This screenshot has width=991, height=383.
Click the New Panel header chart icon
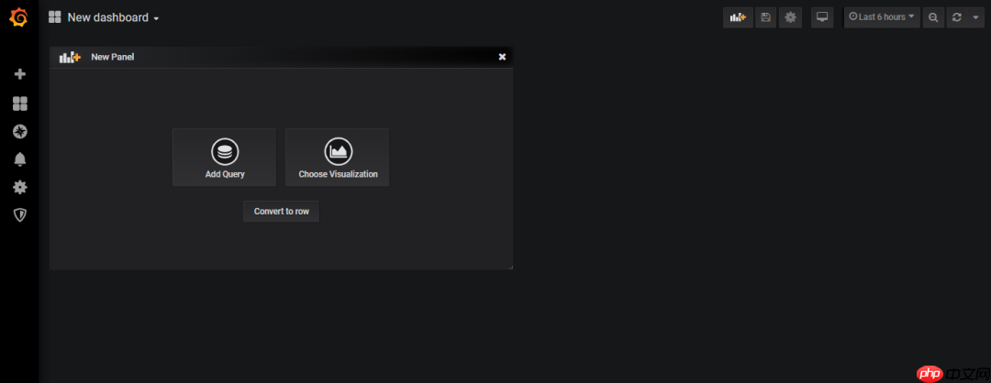(x=70, y=57)
